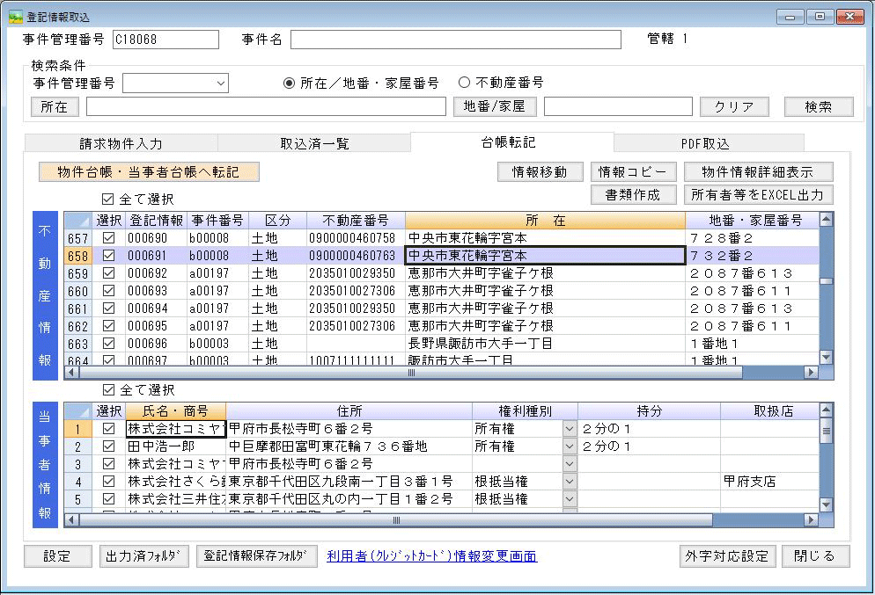
Task: Expand the 権利種別 dropdown in party row 1
Action: click(x=569, y=429)
